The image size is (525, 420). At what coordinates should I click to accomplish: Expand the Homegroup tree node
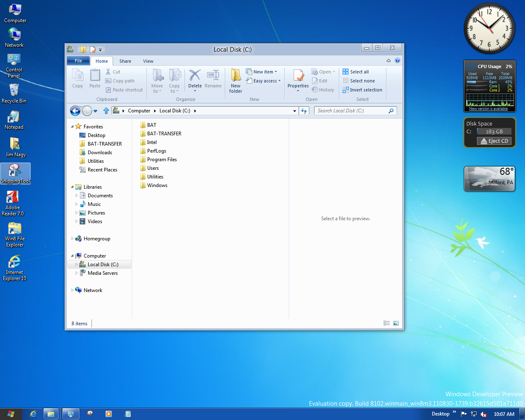point(73,239)
